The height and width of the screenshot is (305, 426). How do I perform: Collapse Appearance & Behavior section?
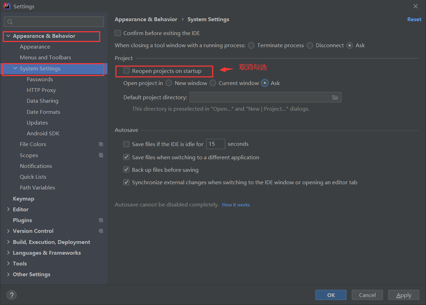pos(8,36)
